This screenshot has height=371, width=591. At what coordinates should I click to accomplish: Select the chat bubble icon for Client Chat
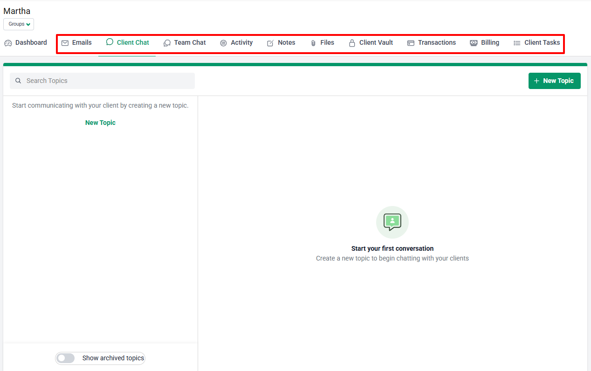click(x=109, y=42)
